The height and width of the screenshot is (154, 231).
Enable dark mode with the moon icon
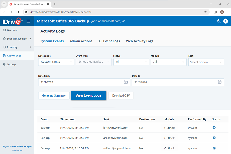pos(218,21)
